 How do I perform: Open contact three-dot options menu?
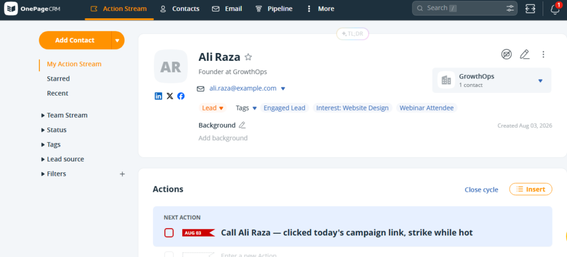click(x=543, y=55)
